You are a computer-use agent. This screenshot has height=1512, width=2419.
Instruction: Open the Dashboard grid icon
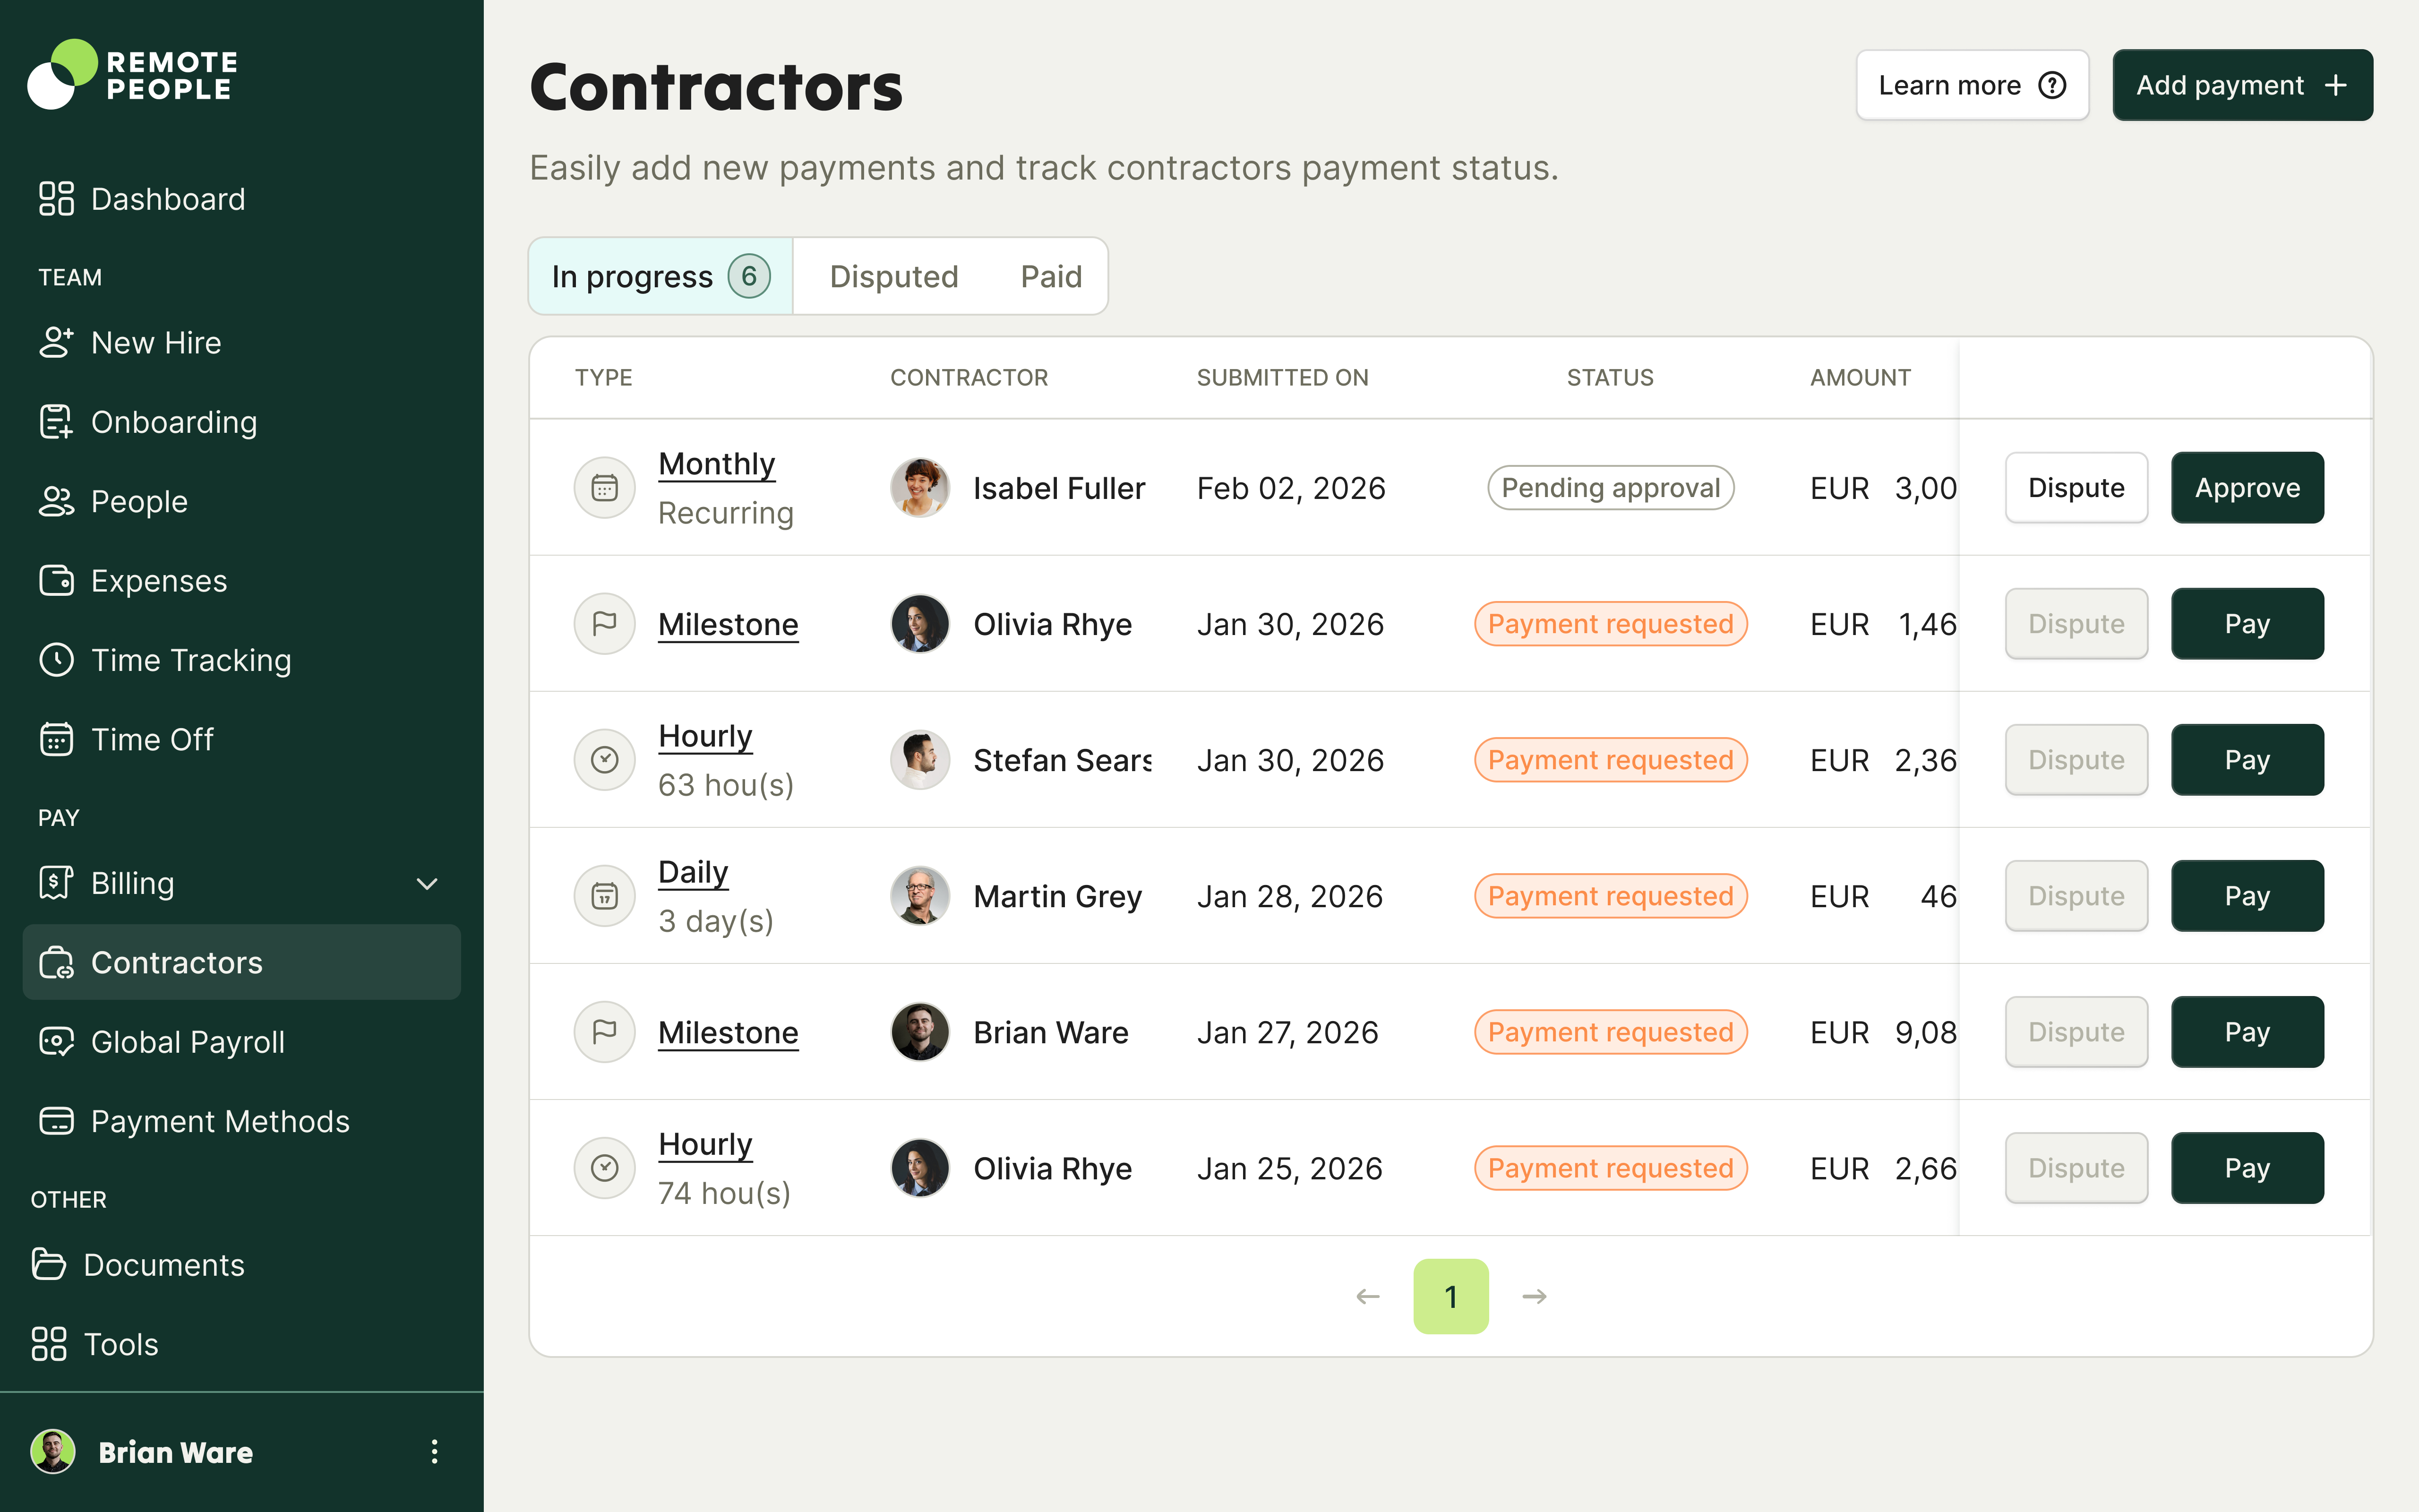[x=56, y=199]
